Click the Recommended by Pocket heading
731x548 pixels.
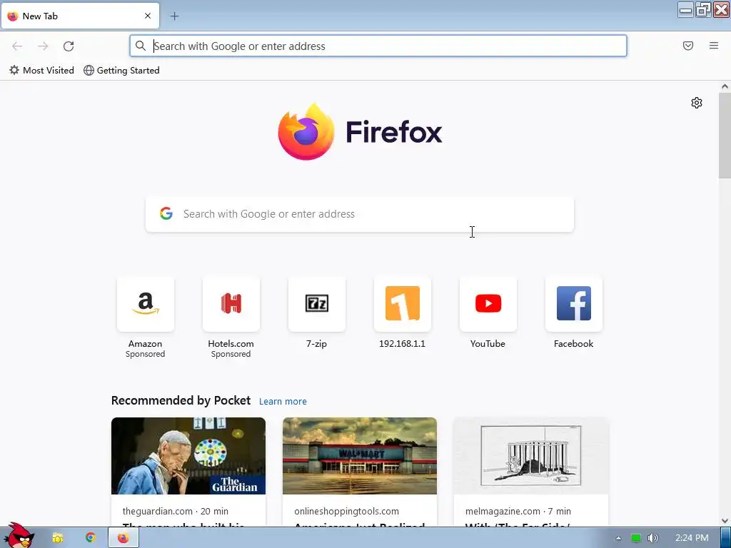click(x=181, y=400)
